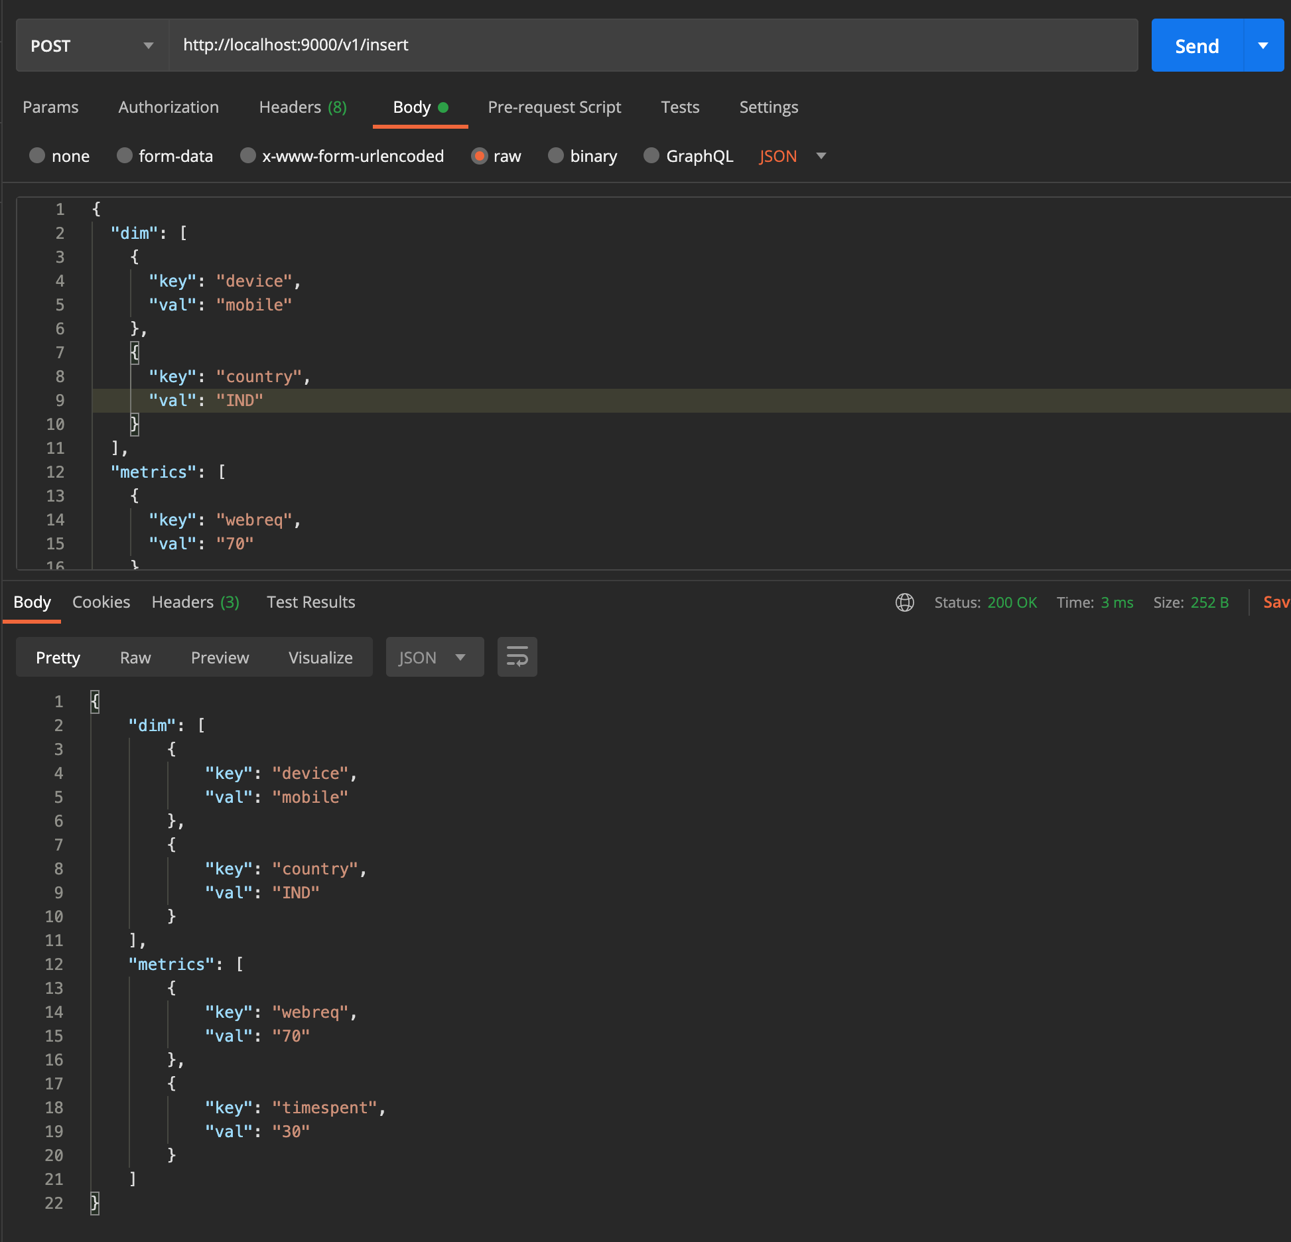Click the globe icon in the response bar
This screenshot has height=1242, width=1291.
[904, 602]
